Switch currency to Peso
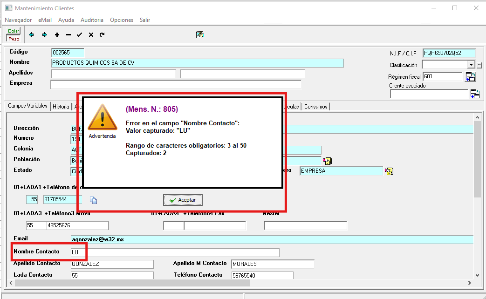Viewport: 486px width, 299px height. [x=14, y=39]
